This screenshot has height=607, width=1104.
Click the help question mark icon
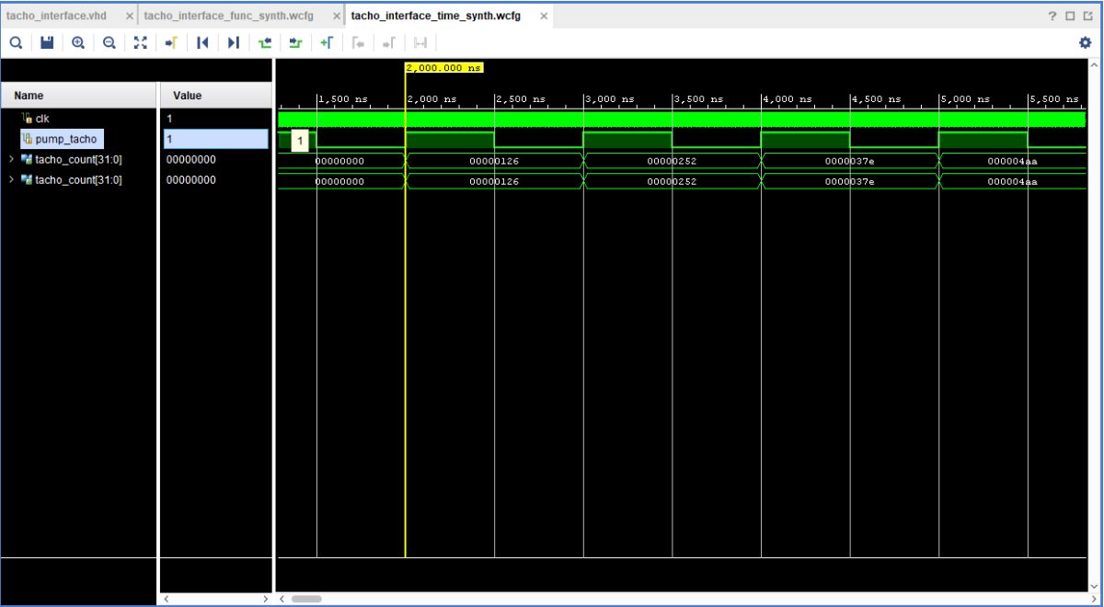(1052, 17)
